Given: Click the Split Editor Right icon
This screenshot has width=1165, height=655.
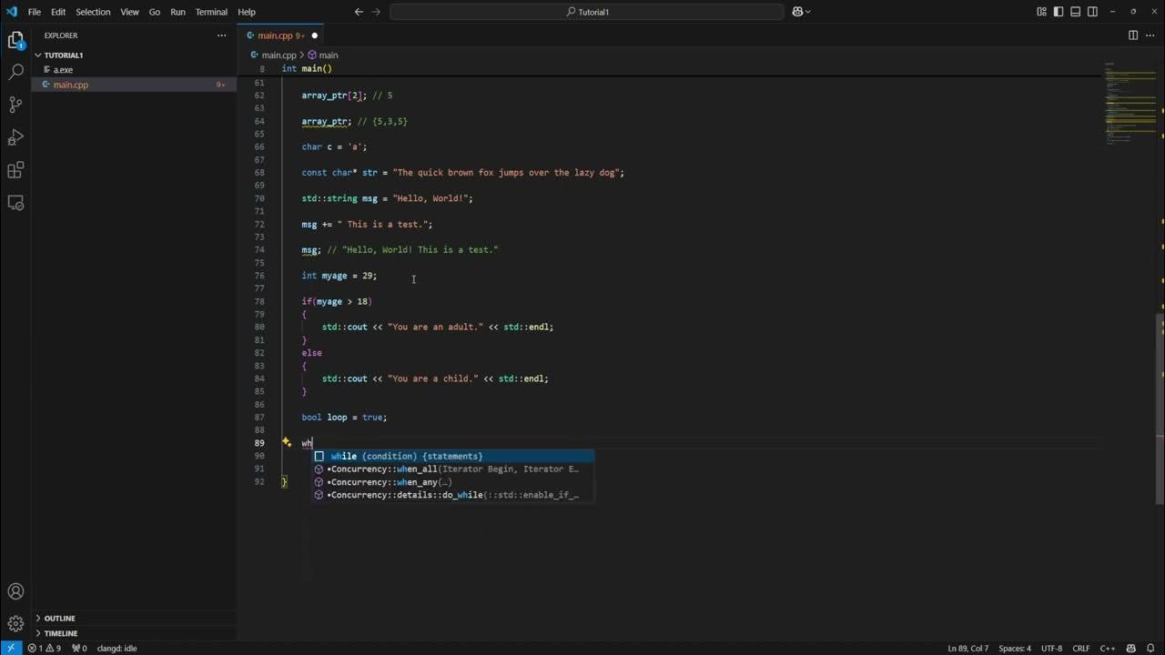Looking at the screenshot, I should tap(1133, 35).
